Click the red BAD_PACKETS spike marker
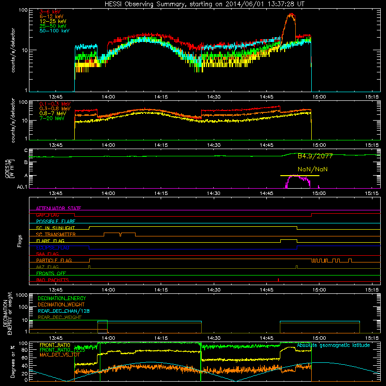The height and width of the screenshot is (386, 386). point(278,280)
